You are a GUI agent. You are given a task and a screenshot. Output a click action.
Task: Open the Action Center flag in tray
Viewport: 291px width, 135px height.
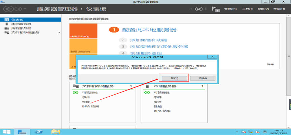(244, 132)
